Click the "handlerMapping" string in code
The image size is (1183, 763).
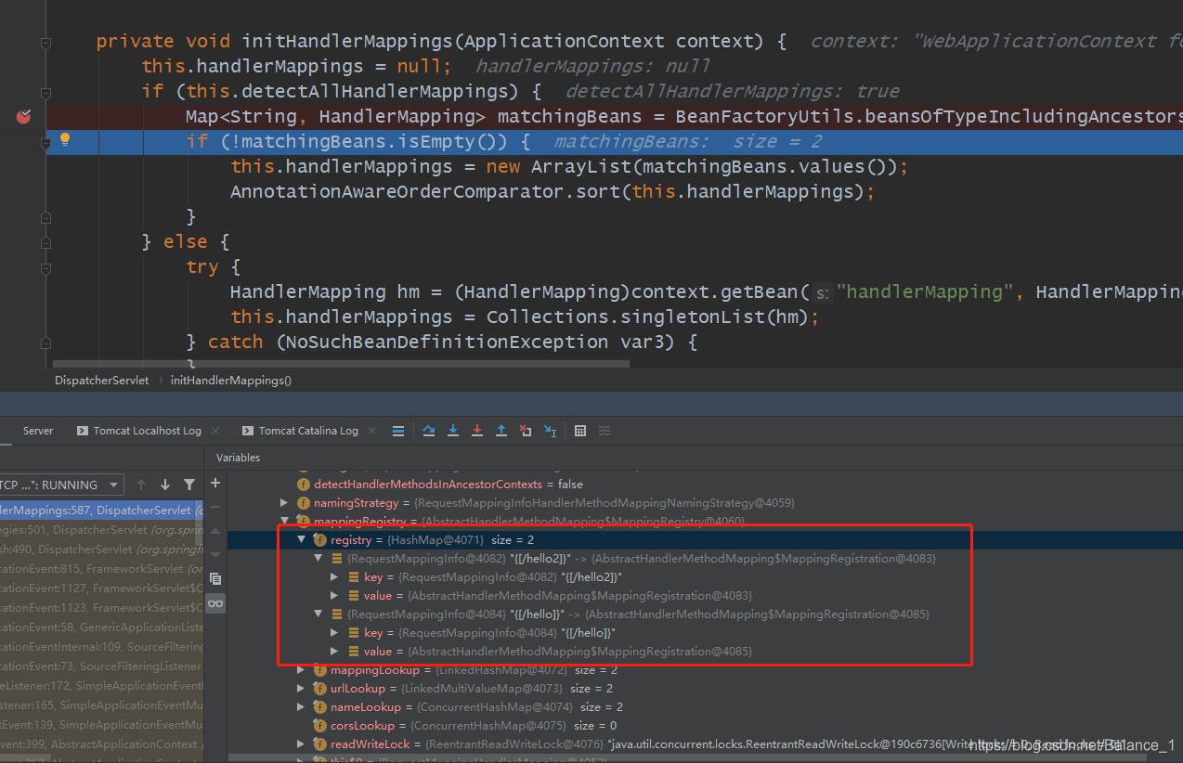[925, 291]
